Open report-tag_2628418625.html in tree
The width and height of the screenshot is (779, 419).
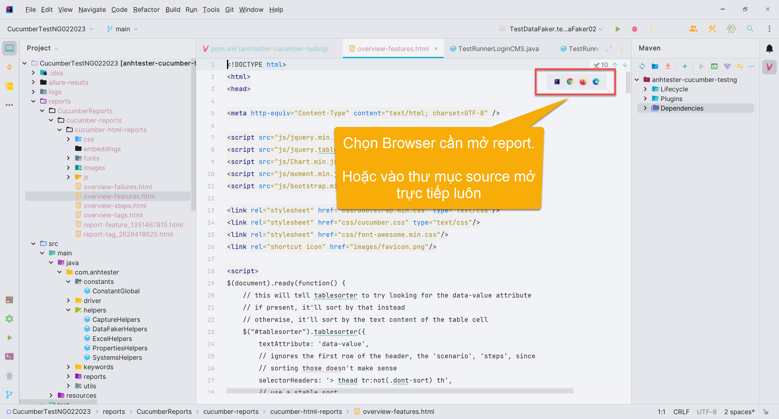click(128, 234)
